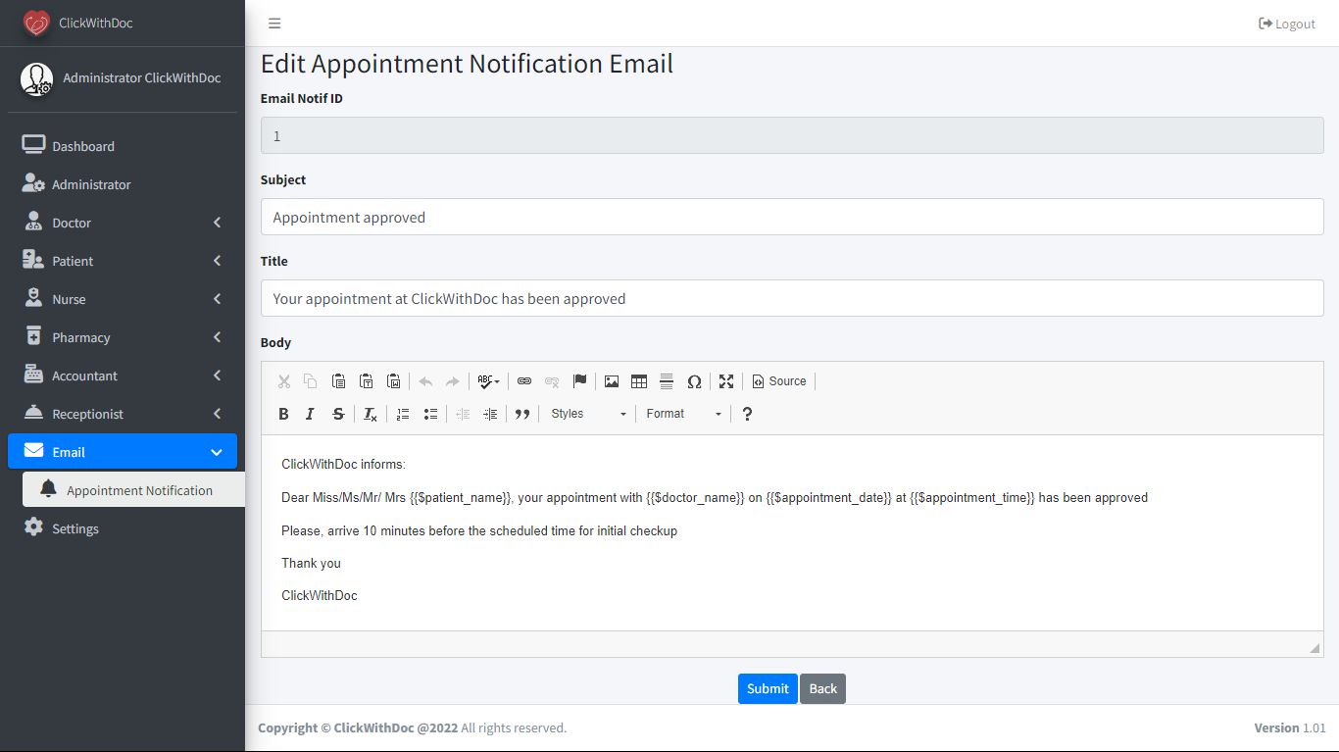Toggle the numbered list button

[403, 414]
